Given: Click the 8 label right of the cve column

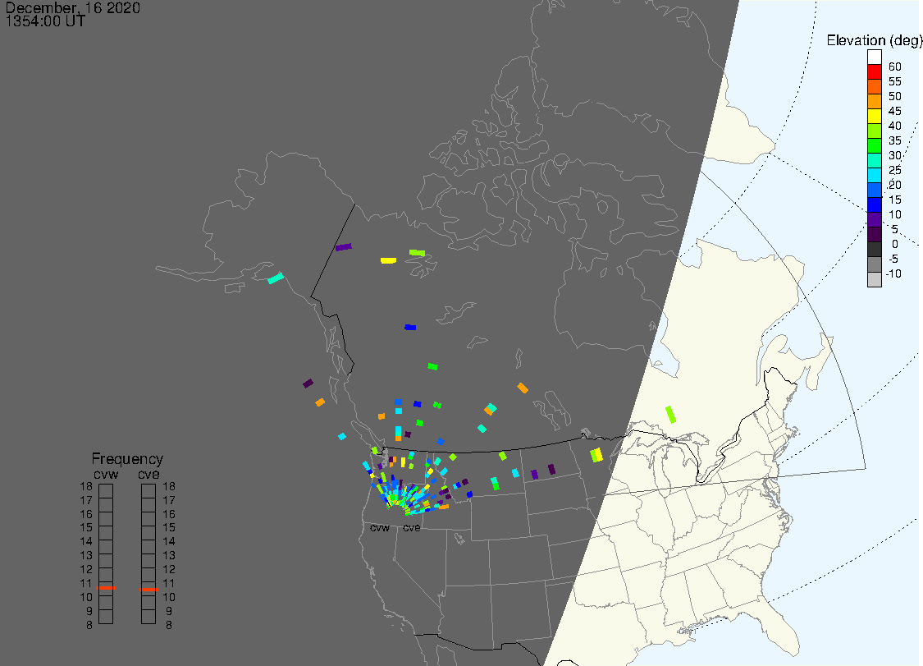Looking at the screenshot, I should (169, 625).
